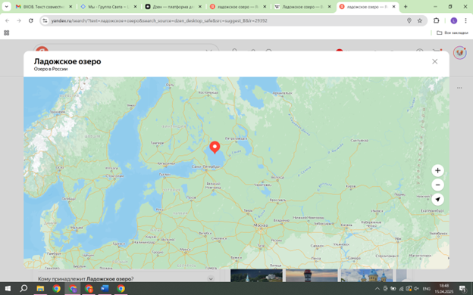Click the Ладожское озеро popup title

pos(67,61)
